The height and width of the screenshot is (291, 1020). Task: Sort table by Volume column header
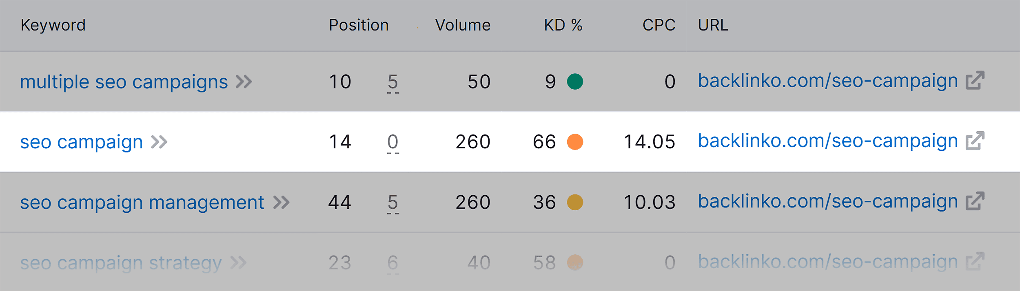[463, 25]
